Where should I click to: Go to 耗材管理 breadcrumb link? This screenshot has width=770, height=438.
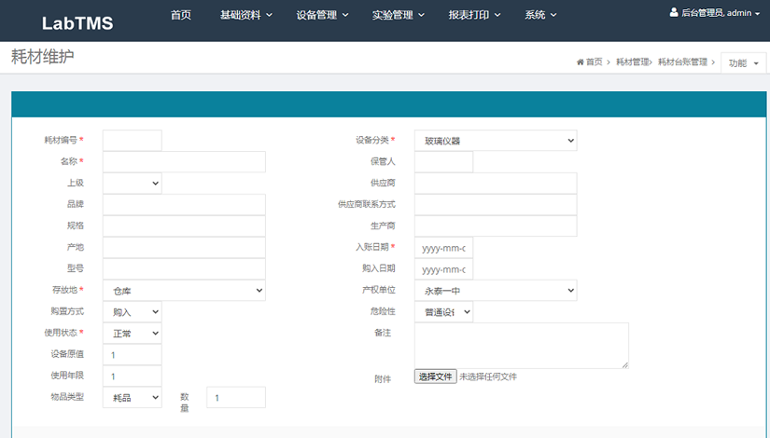pos(632,62)
